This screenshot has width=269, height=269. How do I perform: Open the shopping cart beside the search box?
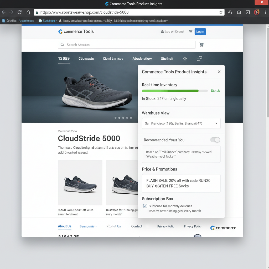click(201, 45)
